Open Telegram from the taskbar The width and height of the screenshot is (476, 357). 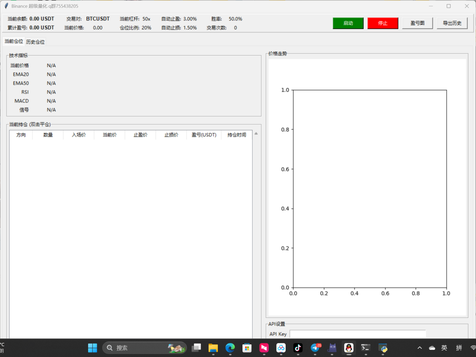[315, 348]
